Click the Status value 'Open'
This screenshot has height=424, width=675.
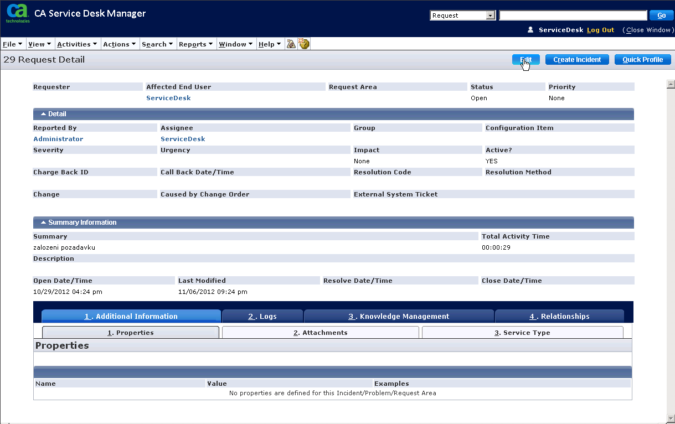(x=479, y=98)
